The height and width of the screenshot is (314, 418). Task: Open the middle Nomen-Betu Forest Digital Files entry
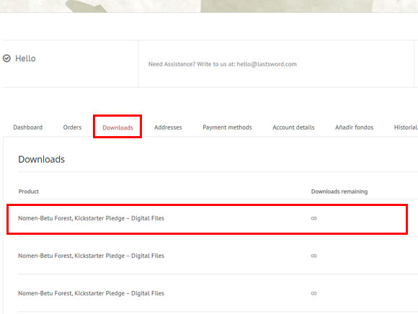click(x=92, y=256)
